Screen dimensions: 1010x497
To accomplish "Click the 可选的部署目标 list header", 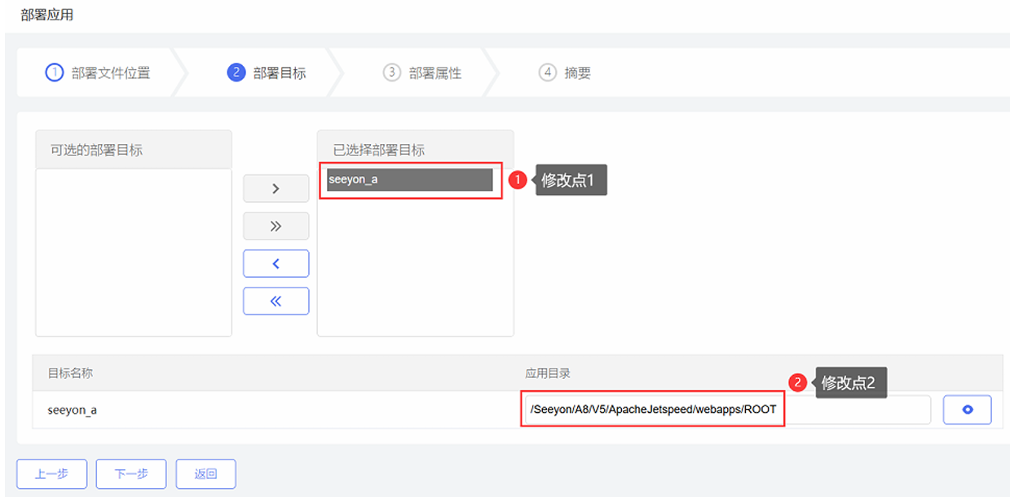I will click(x=134, y=150).
